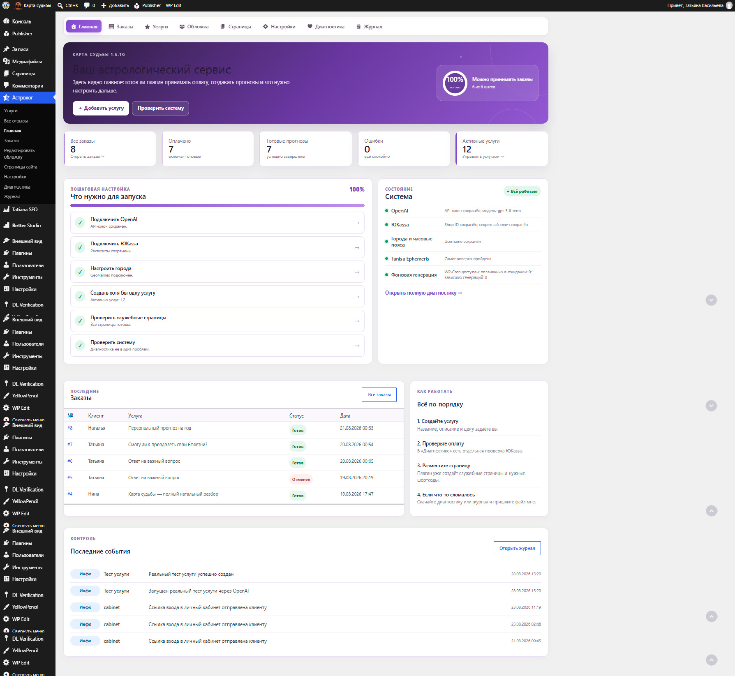
Task: Click the + Добавить услугу button
Action: pos(101,108)
